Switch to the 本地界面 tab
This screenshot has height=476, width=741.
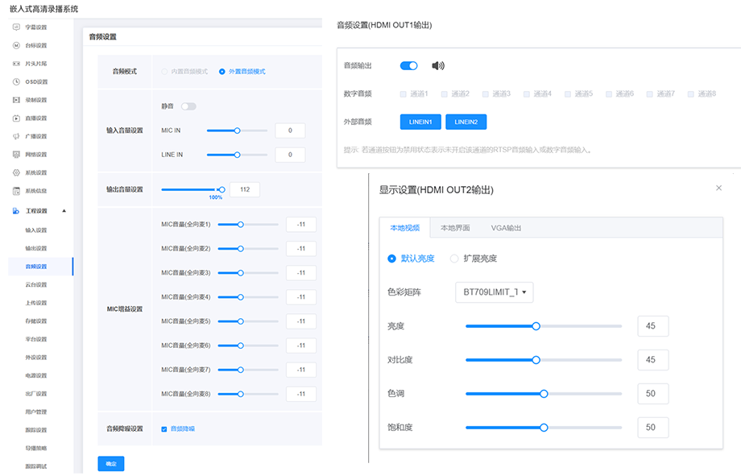point(455,228)
